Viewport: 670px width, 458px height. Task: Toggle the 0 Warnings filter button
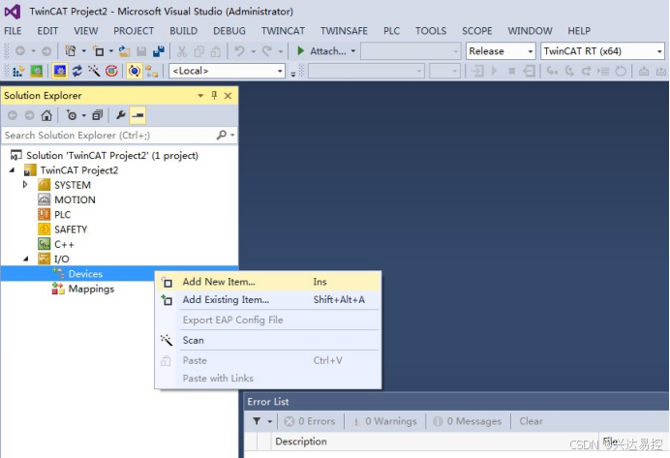click(383, 421)
